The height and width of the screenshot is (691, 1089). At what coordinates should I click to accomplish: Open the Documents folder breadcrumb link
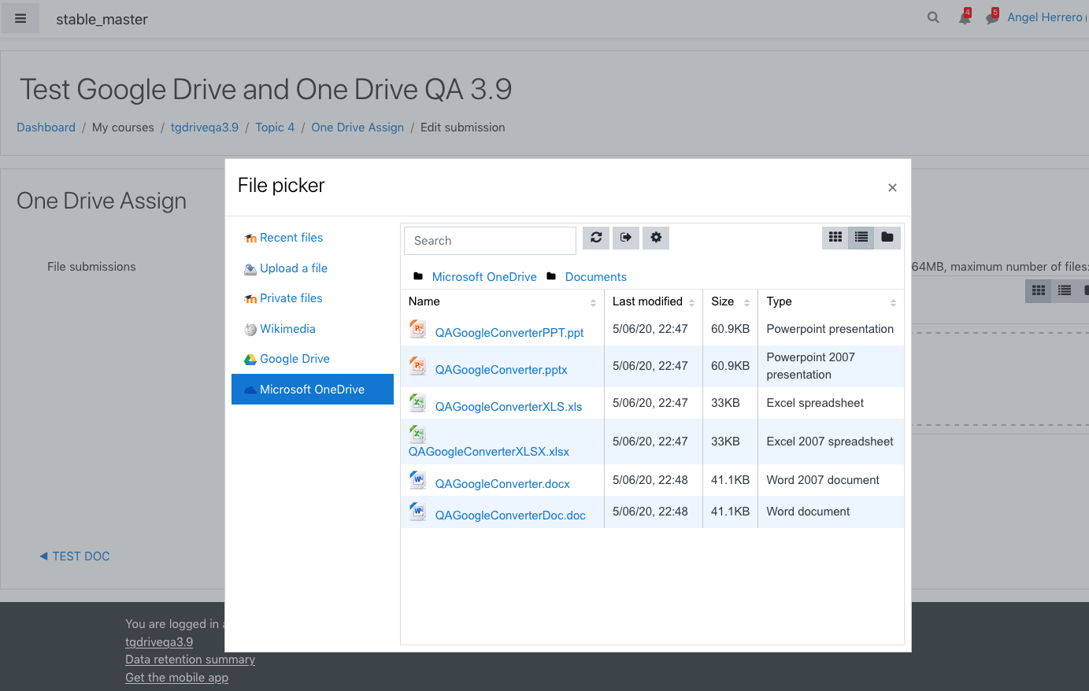596,277
